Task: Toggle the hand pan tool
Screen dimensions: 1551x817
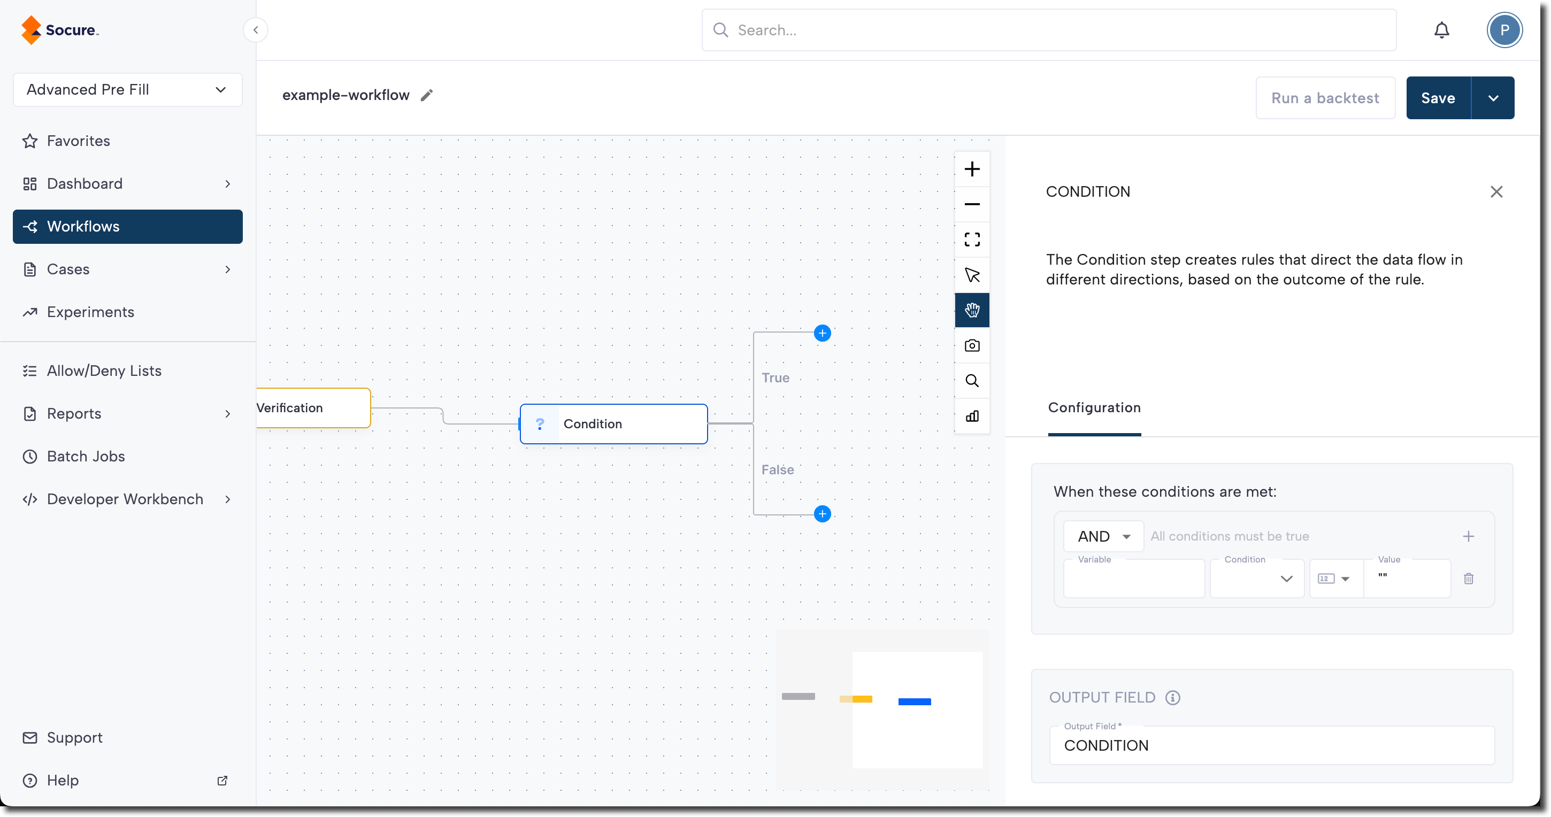Action: coord(972,310)
